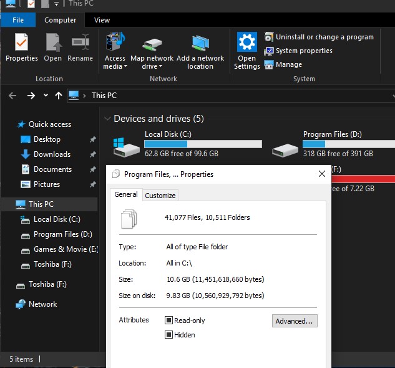
Task: Switch to the View ribbon tab
Action: [x=102, y=20]
